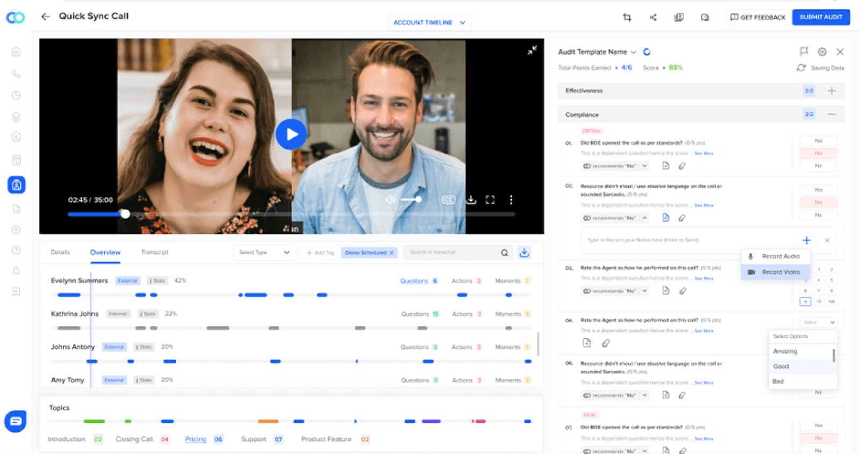Open audit settings gear icon
Image resolution: width=859 pixels, height=454 pixels.
[822, 52]
